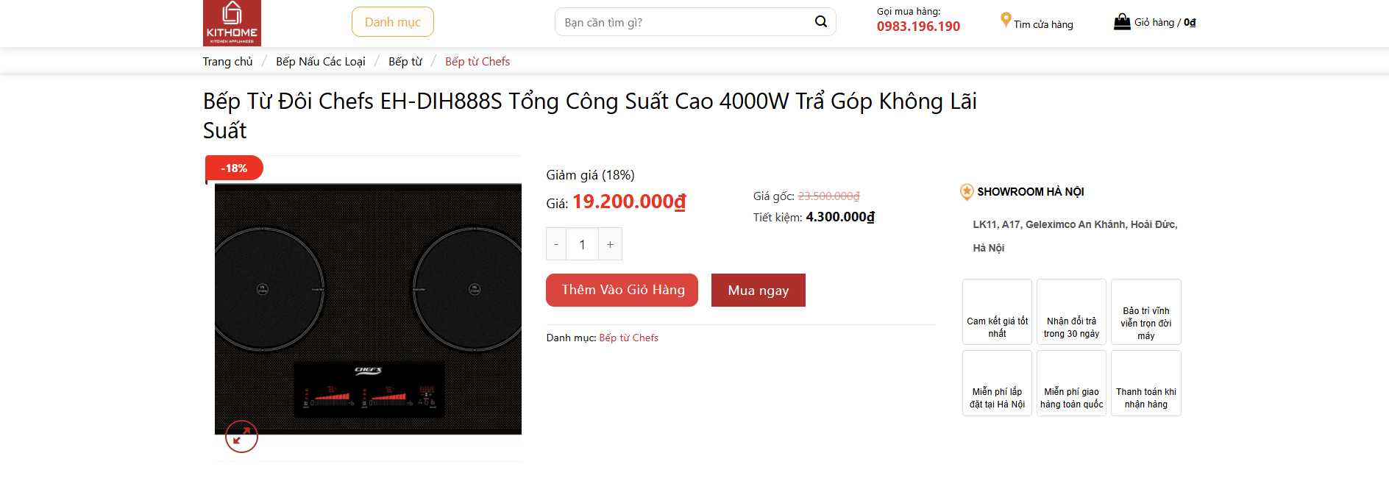Image resolution: width=1389 pixels, height=481 pixels.
Task: Increase quantity with plus button
Action: tap(610, 244)
